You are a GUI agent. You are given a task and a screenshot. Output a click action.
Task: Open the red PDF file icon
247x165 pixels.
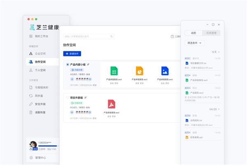[x=112, y=104]
